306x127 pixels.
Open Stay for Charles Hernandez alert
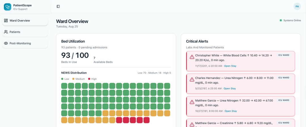(230, 89)
